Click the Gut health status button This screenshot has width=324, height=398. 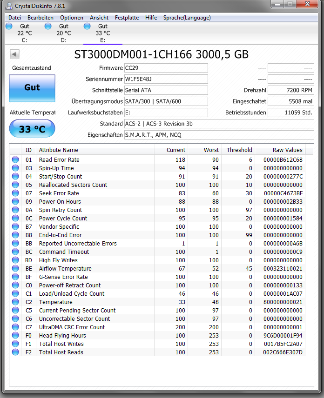coord(32,88)
